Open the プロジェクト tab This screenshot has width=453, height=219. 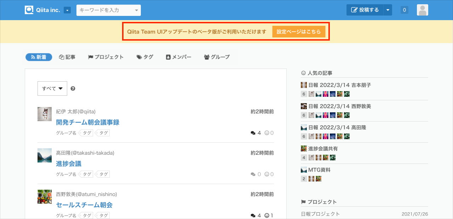[x=106, y=57]
